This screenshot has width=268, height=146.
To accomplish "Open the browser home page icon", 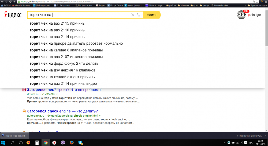I will 14,2.
